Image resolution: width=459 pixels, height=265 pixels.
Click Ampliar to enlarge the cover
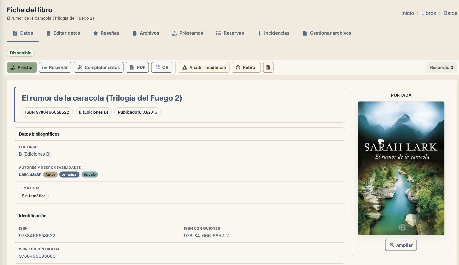pos(401,245)
